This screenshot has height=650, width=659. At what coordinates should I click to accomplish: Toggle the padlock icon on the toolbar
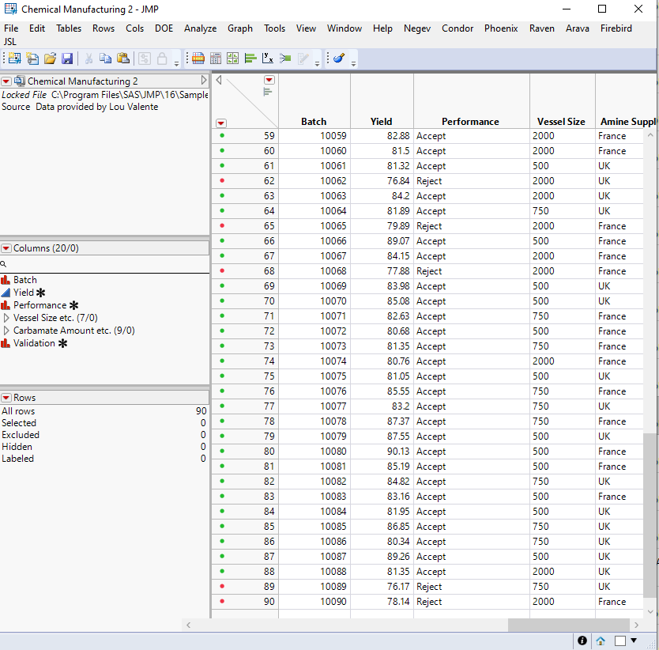(162, 59)
